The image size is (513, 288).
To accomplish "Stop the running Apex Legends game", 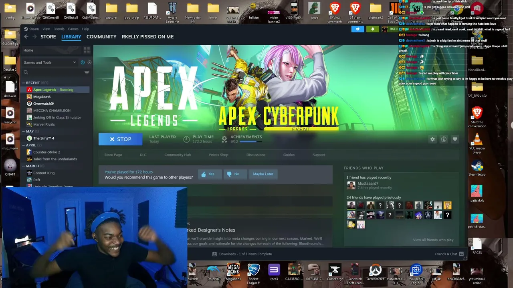I will pyautogui.click(x=120, y=139).
